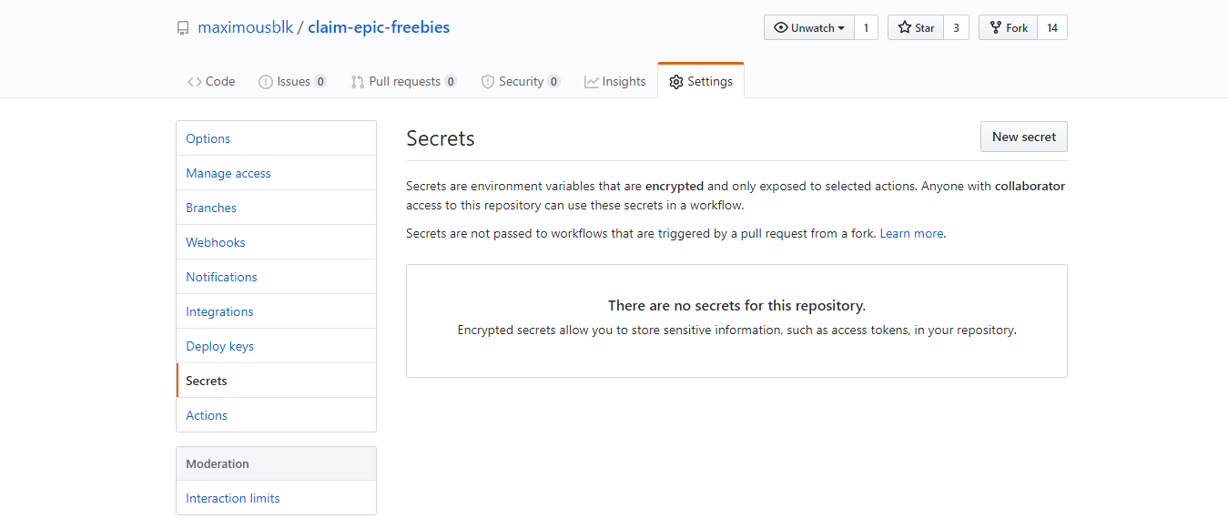This screenshot has width=1228, height=529.
Task: Click the Security shield icon
Action: click(488, 82)
